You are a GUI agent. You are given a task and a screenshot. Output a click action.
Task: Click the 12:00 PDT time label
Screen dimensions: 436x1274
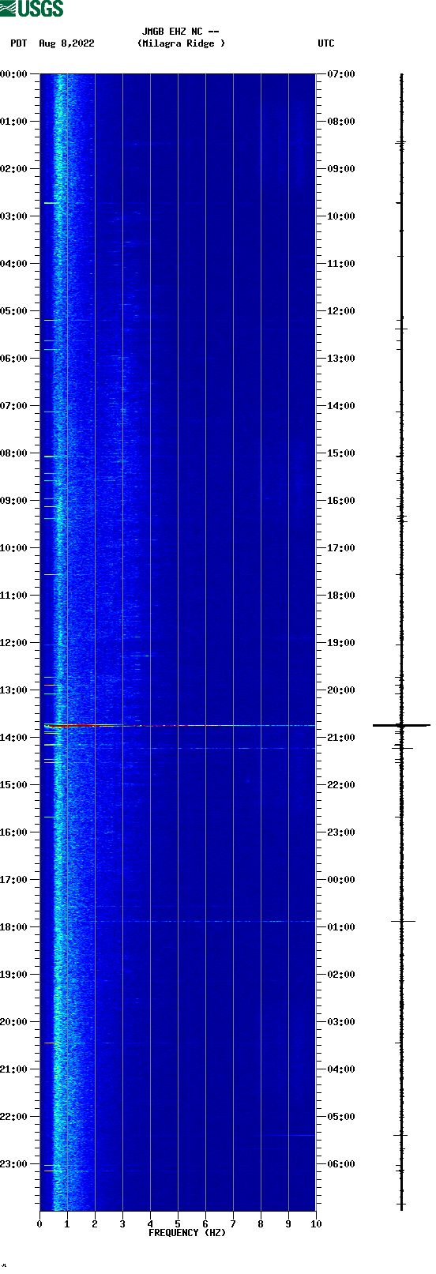click(14, 643)
